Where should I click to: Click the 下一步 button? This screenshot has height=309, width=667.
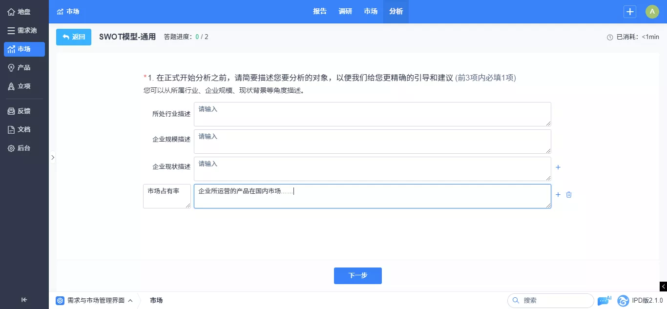coord(357,276)
